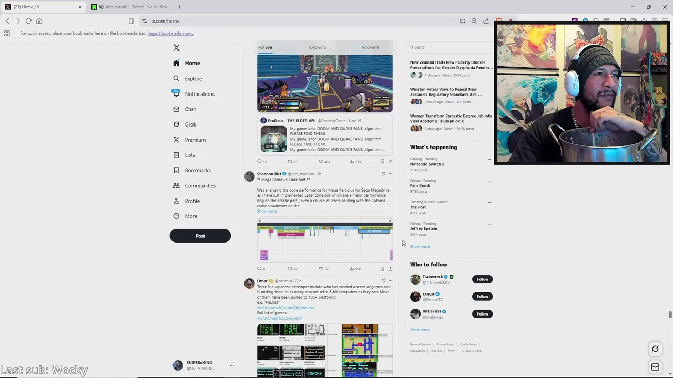This screenshot has height=378, width=673.
Task: Open the full list of games link
Action: pyautogui.click(x=279, y=318)
